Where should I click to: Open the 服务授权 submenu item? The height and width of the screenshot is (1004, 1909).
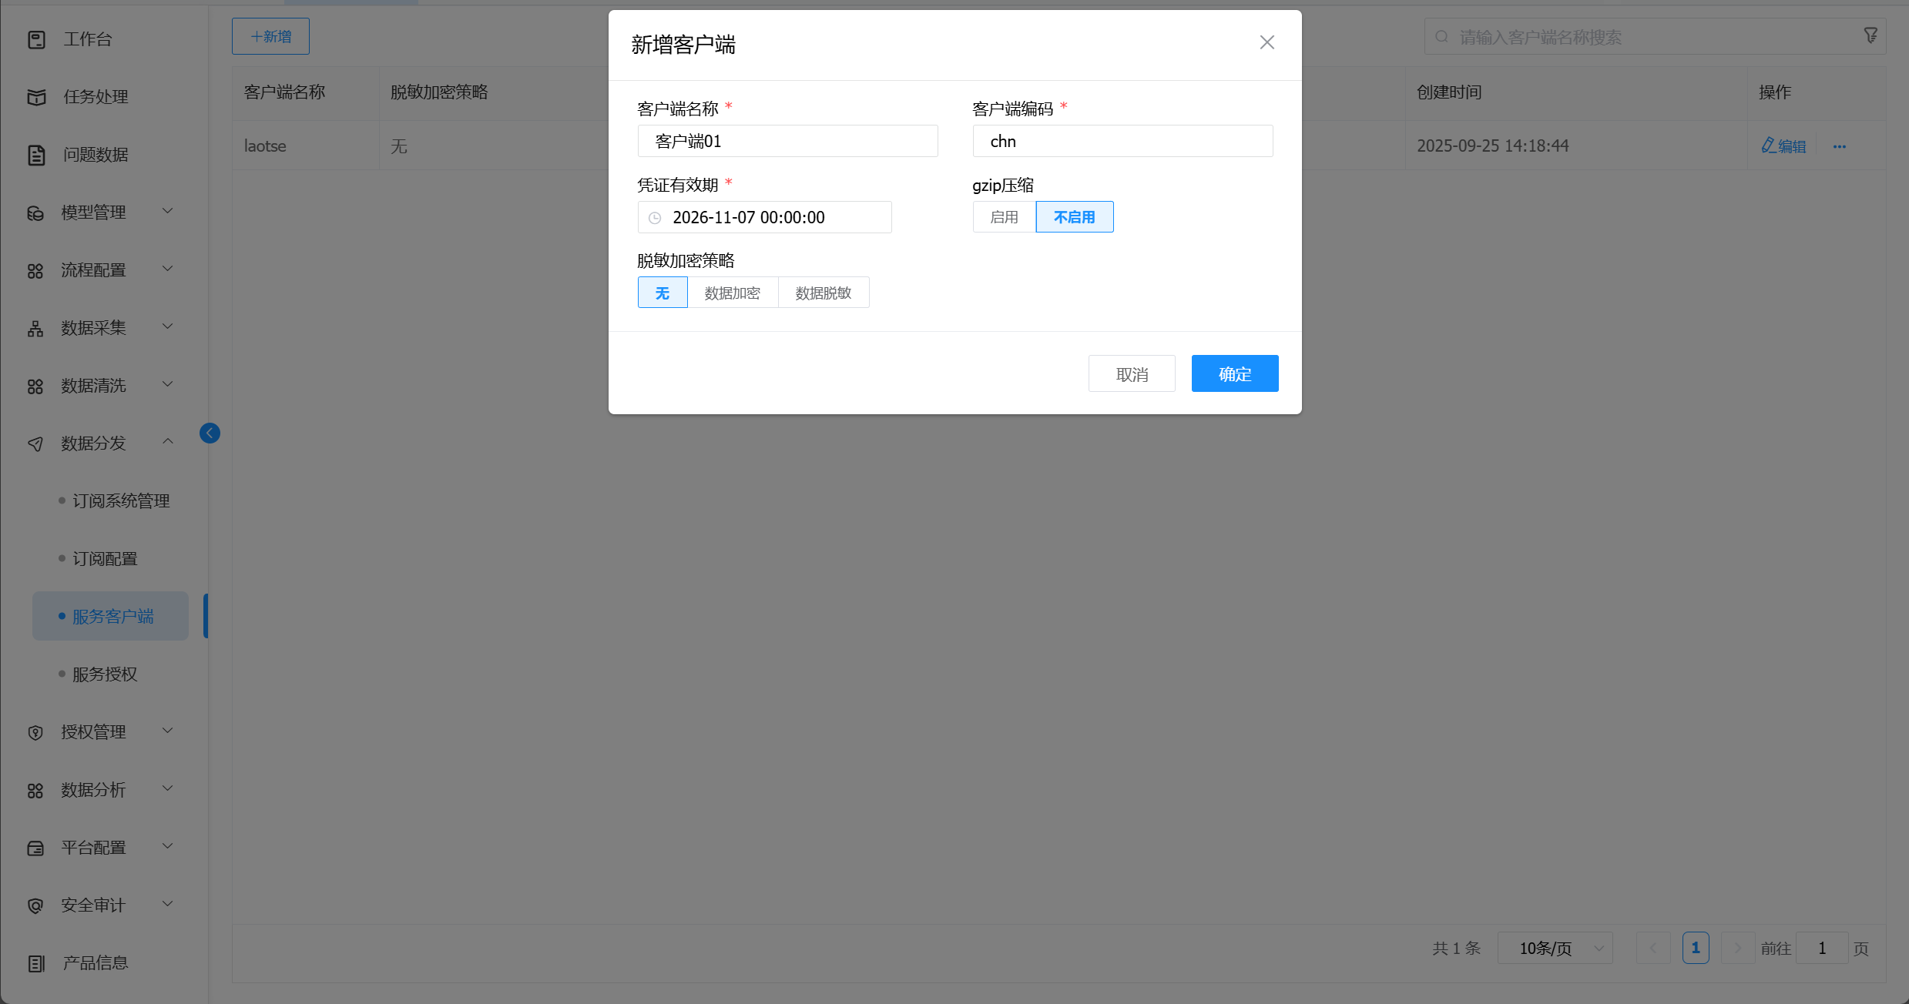pos(105,674)
